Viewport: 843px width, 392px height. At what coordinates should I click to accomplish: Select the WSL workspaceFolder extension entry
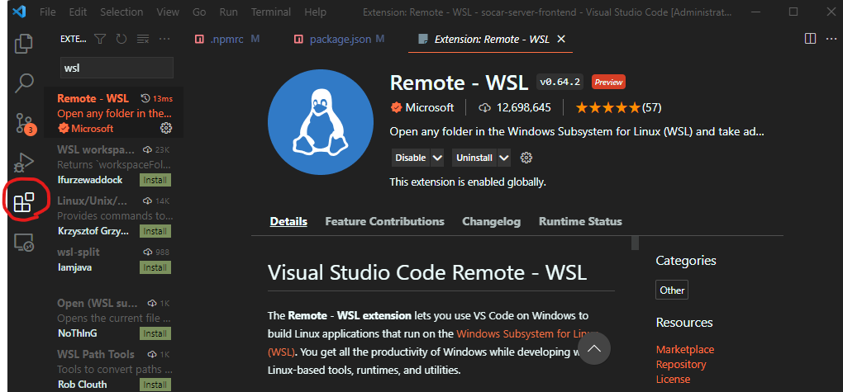(114, 163)
